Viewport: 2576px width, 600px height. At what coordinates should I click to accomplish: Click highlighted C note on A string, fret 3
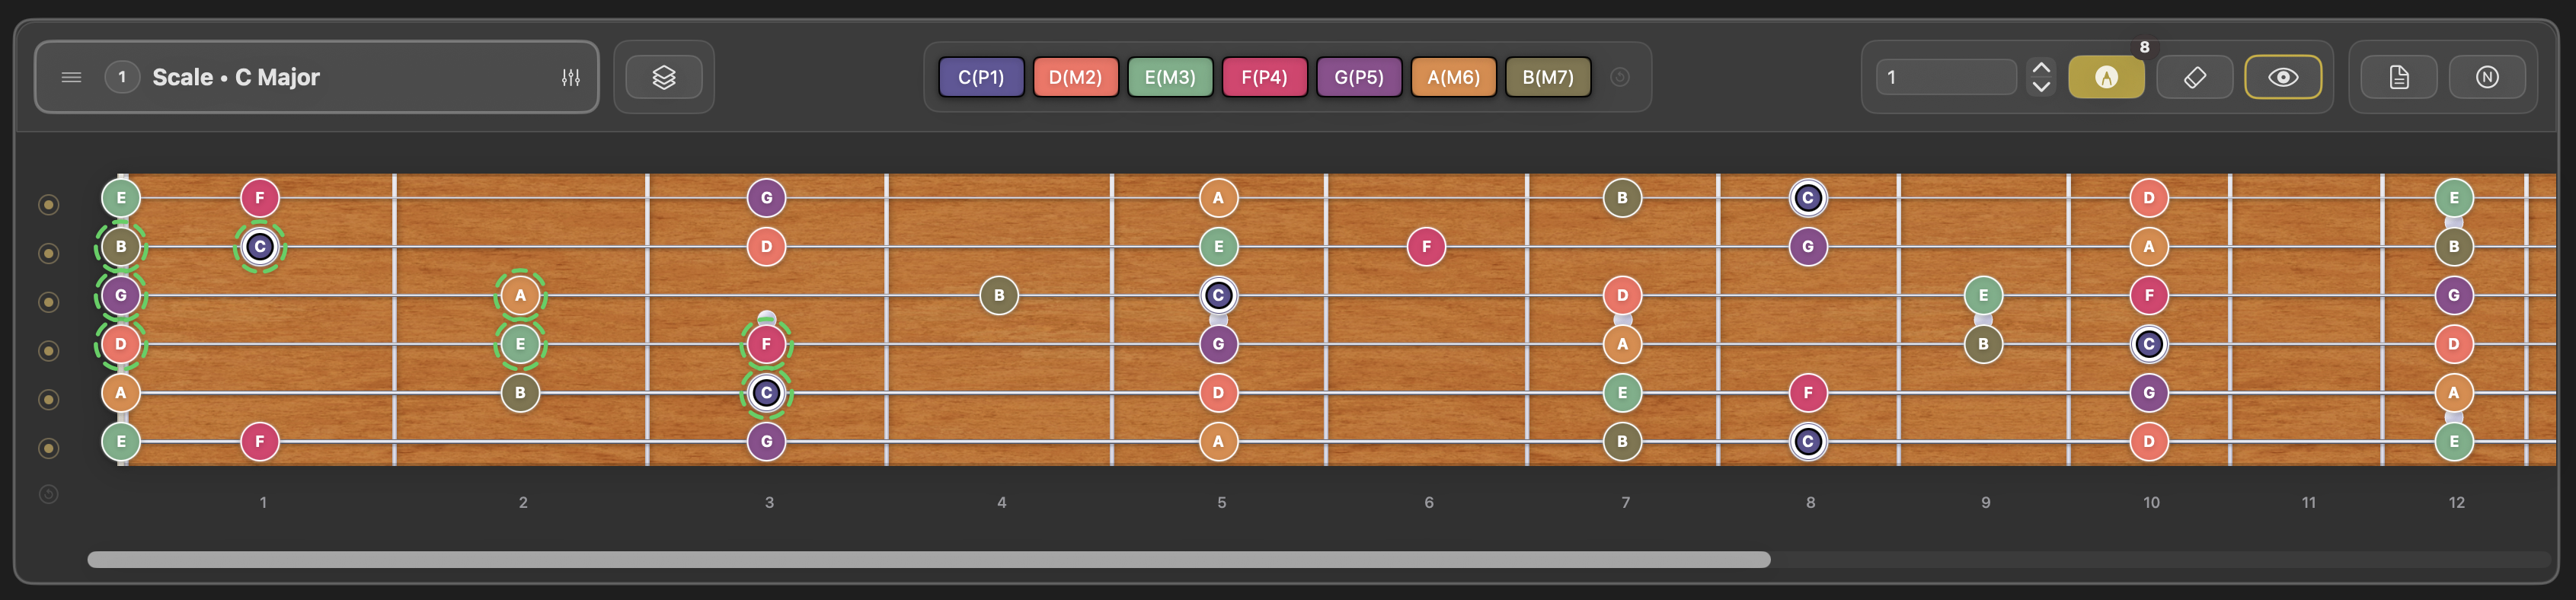point(766,393)
